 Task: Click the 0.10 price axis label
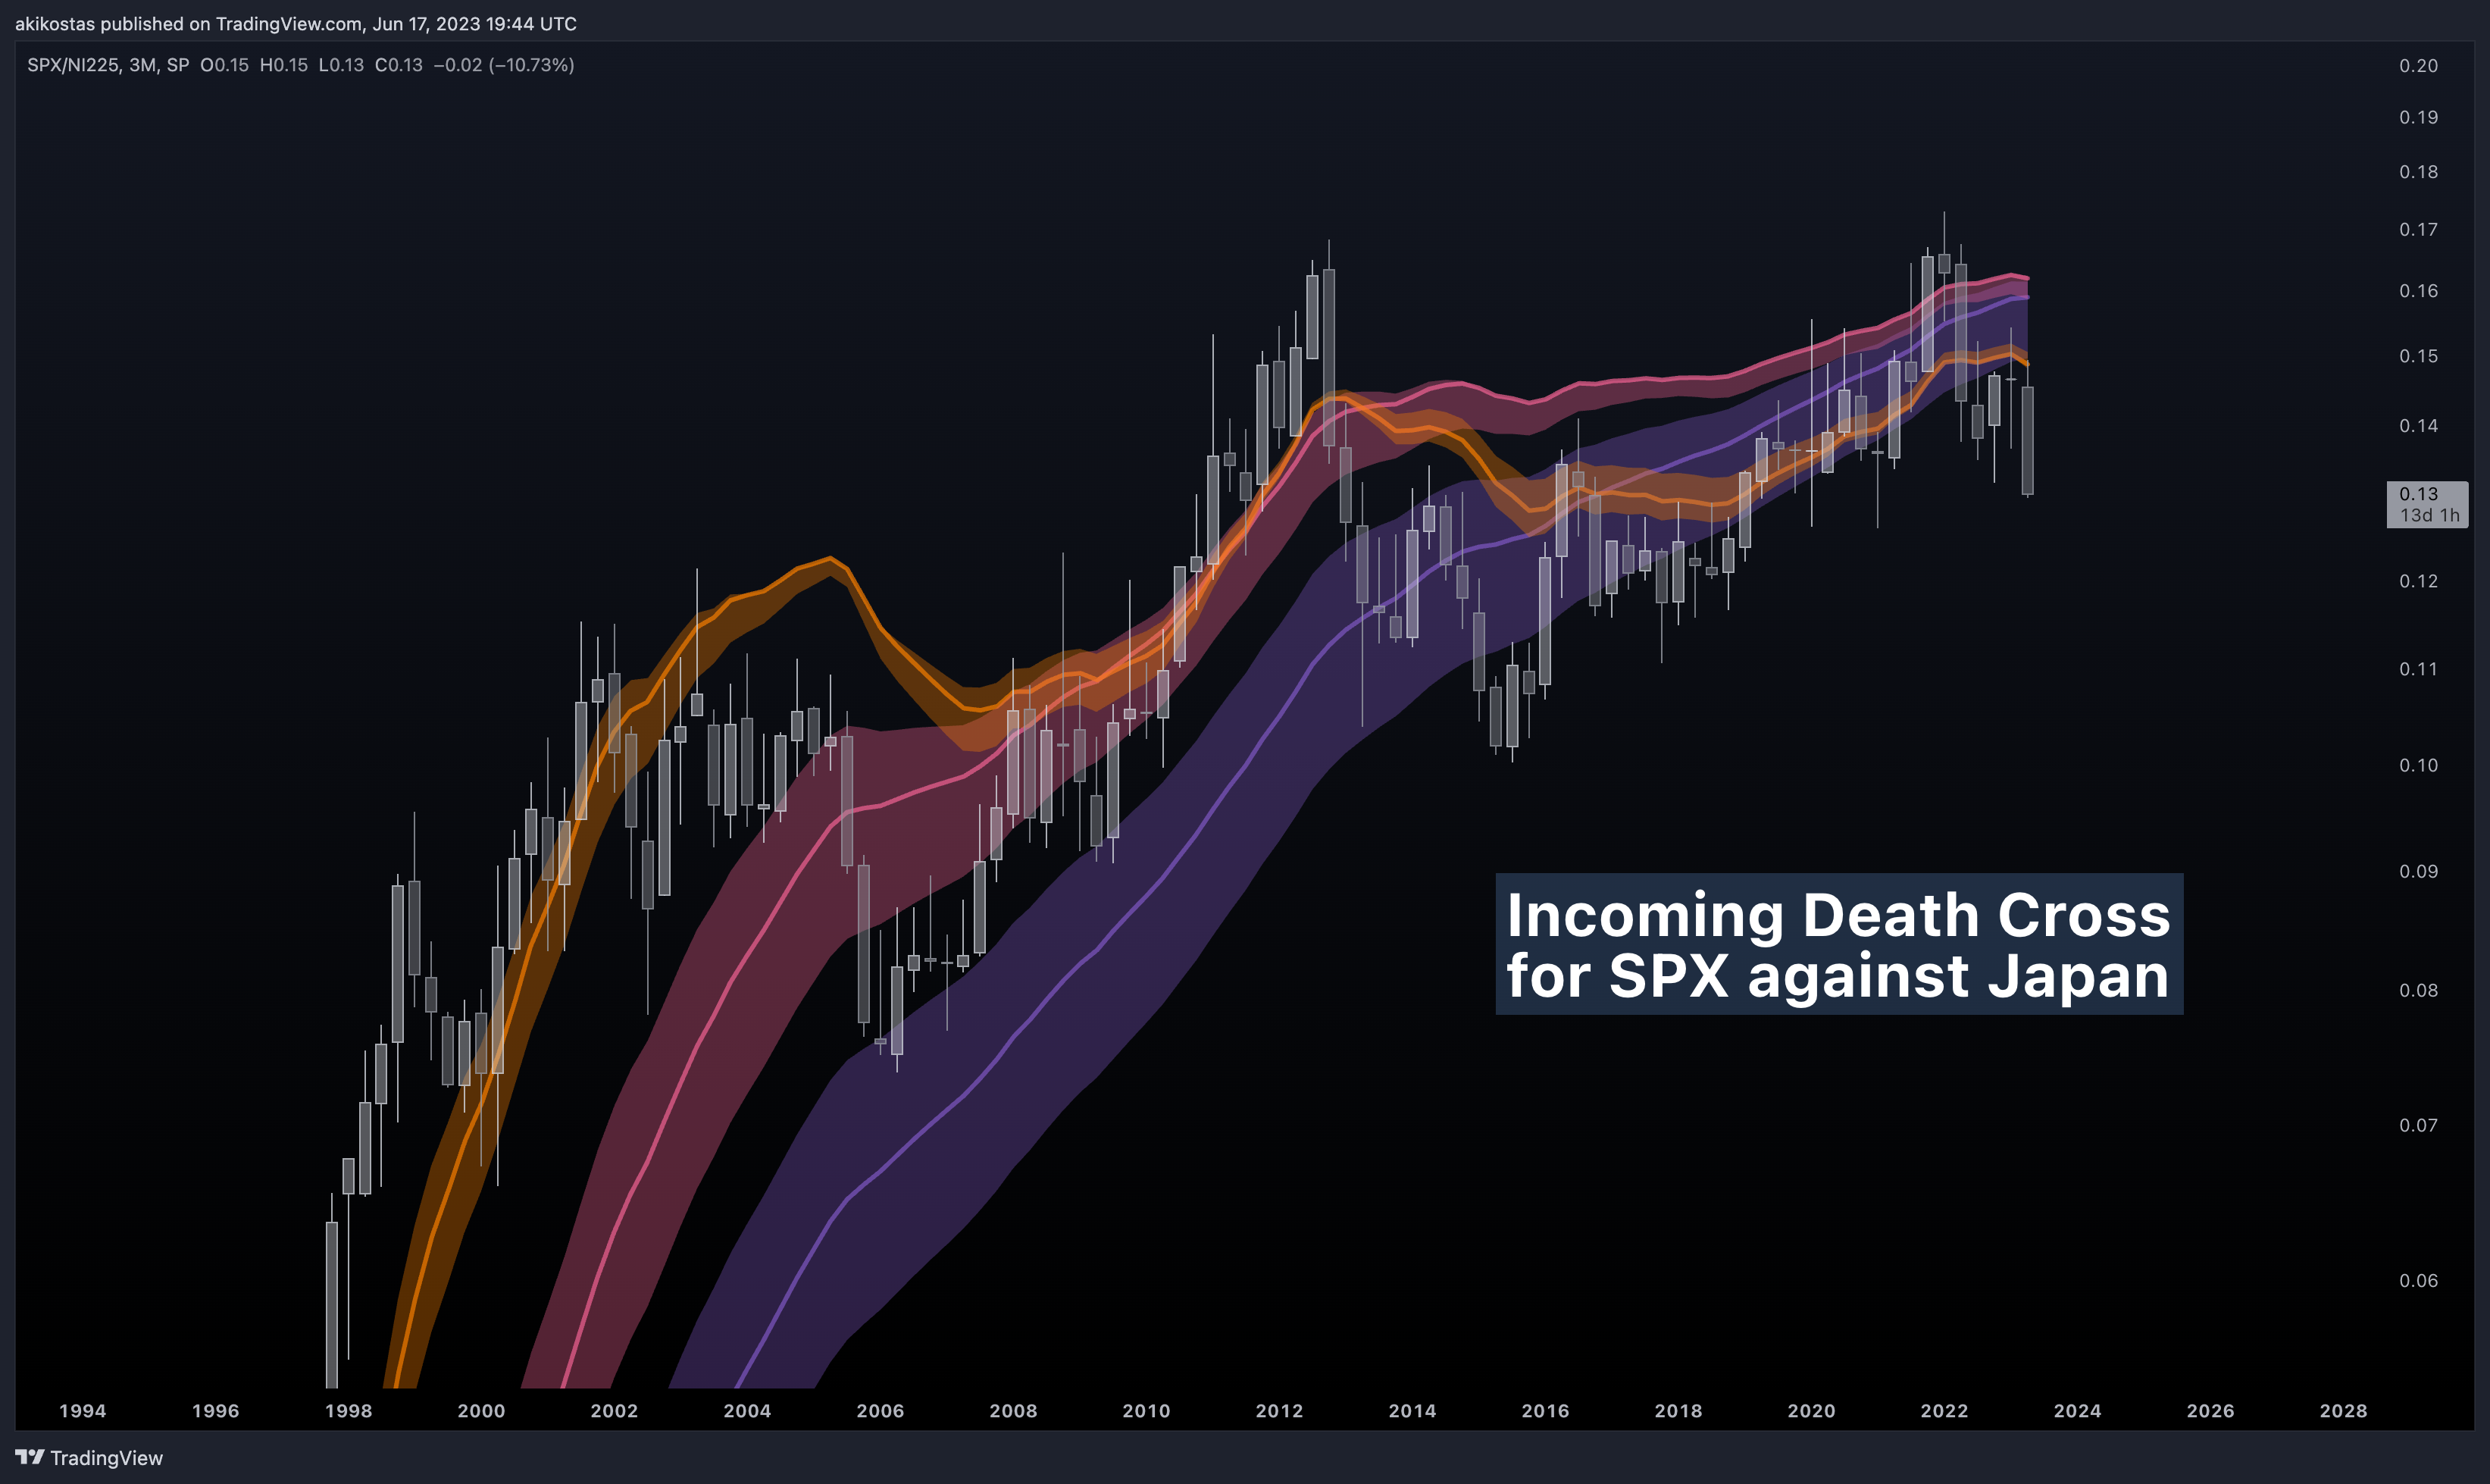(x=2418, y=765)
